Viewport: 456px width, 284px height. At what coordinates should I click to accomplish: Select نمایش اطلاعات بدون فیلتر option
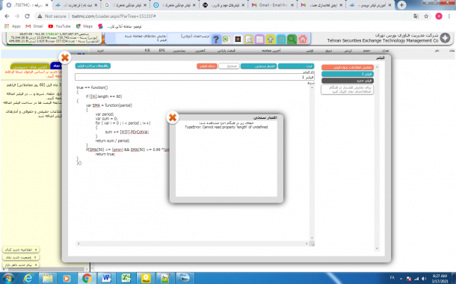(x=348, y=67)
